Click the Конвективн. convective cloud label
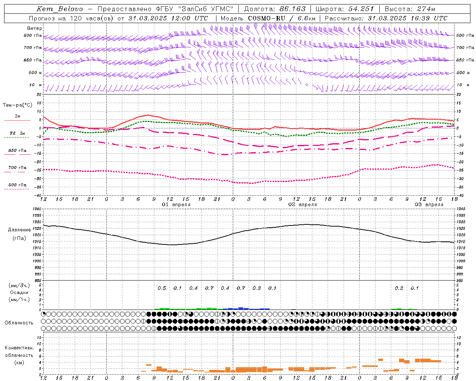Viewport: 476px width, 381px height. (19, 348)
